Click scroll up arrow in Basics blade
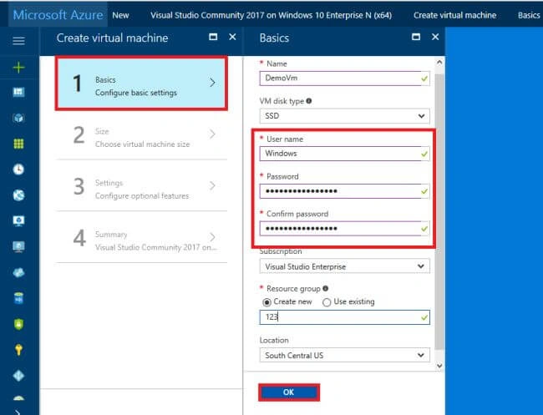This screenshot has height=415, width=543. coord(439,63)
